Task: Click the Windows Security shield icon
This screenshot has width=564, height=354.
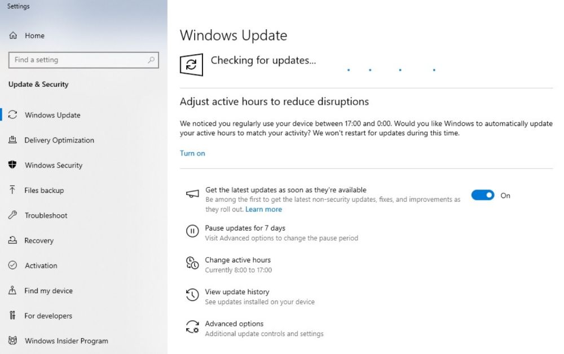Action: (x=12, y=165)
